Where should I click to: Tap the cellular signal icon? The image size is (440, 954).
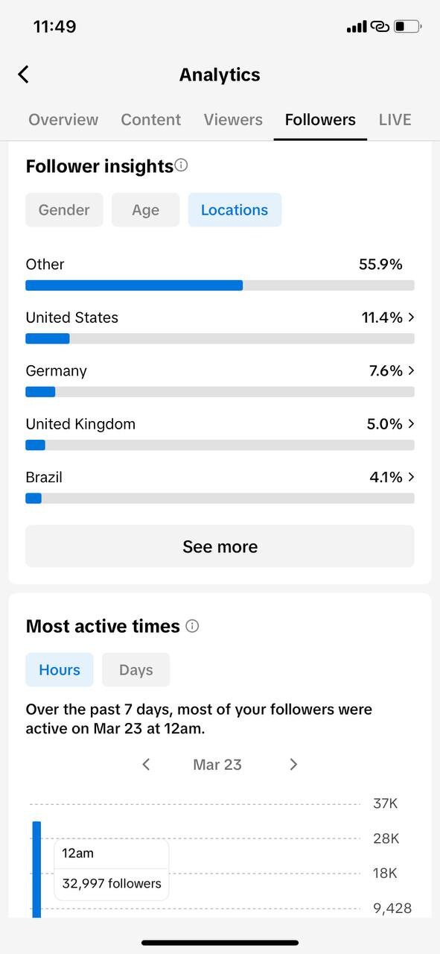coord(357,27)
